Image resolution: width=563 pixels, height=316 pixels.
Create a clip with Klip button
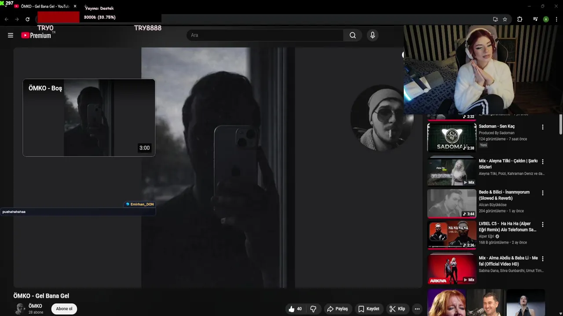(x=397, y=309)
